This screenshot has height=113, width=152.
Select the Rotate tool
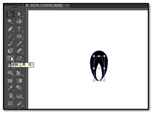[10, 58]
